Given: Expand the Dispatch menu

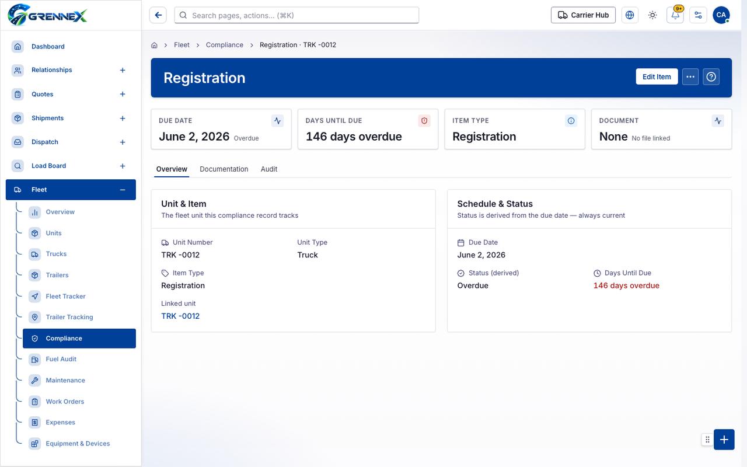Looking at the screenshot, I should pyautogui.click(x=123, y=142).
